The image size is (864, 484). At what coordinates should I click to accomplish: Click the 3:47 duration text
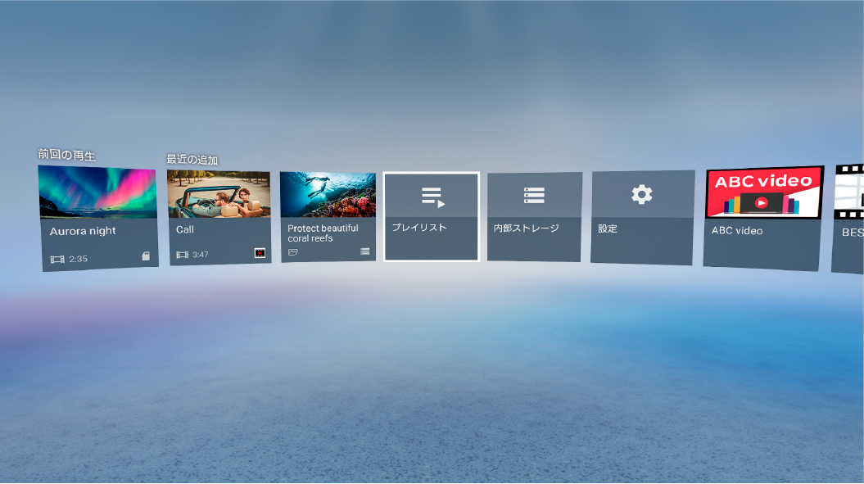click(201, 255)
